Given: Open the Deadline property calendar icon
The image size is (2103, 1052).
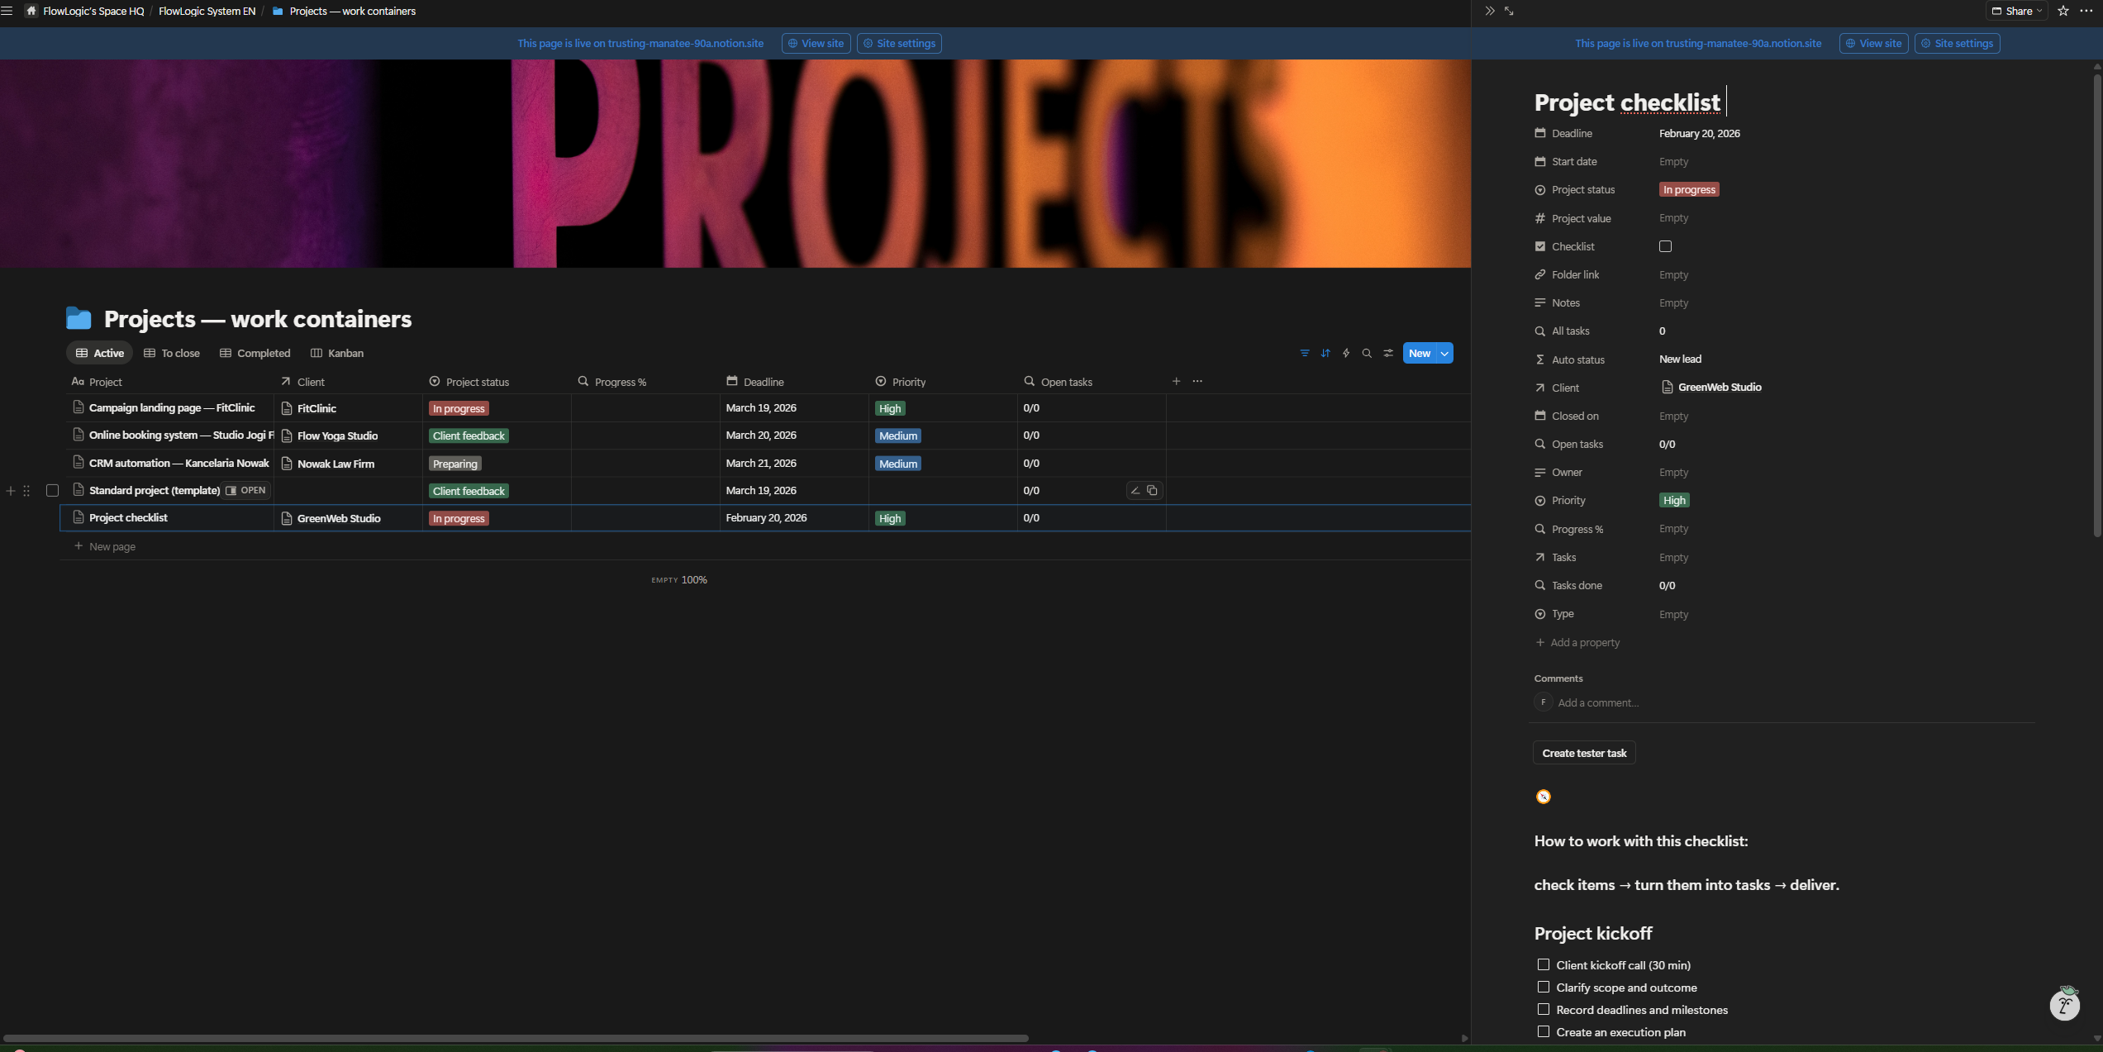Looking at the screenshot, I should click(1540, 133).
